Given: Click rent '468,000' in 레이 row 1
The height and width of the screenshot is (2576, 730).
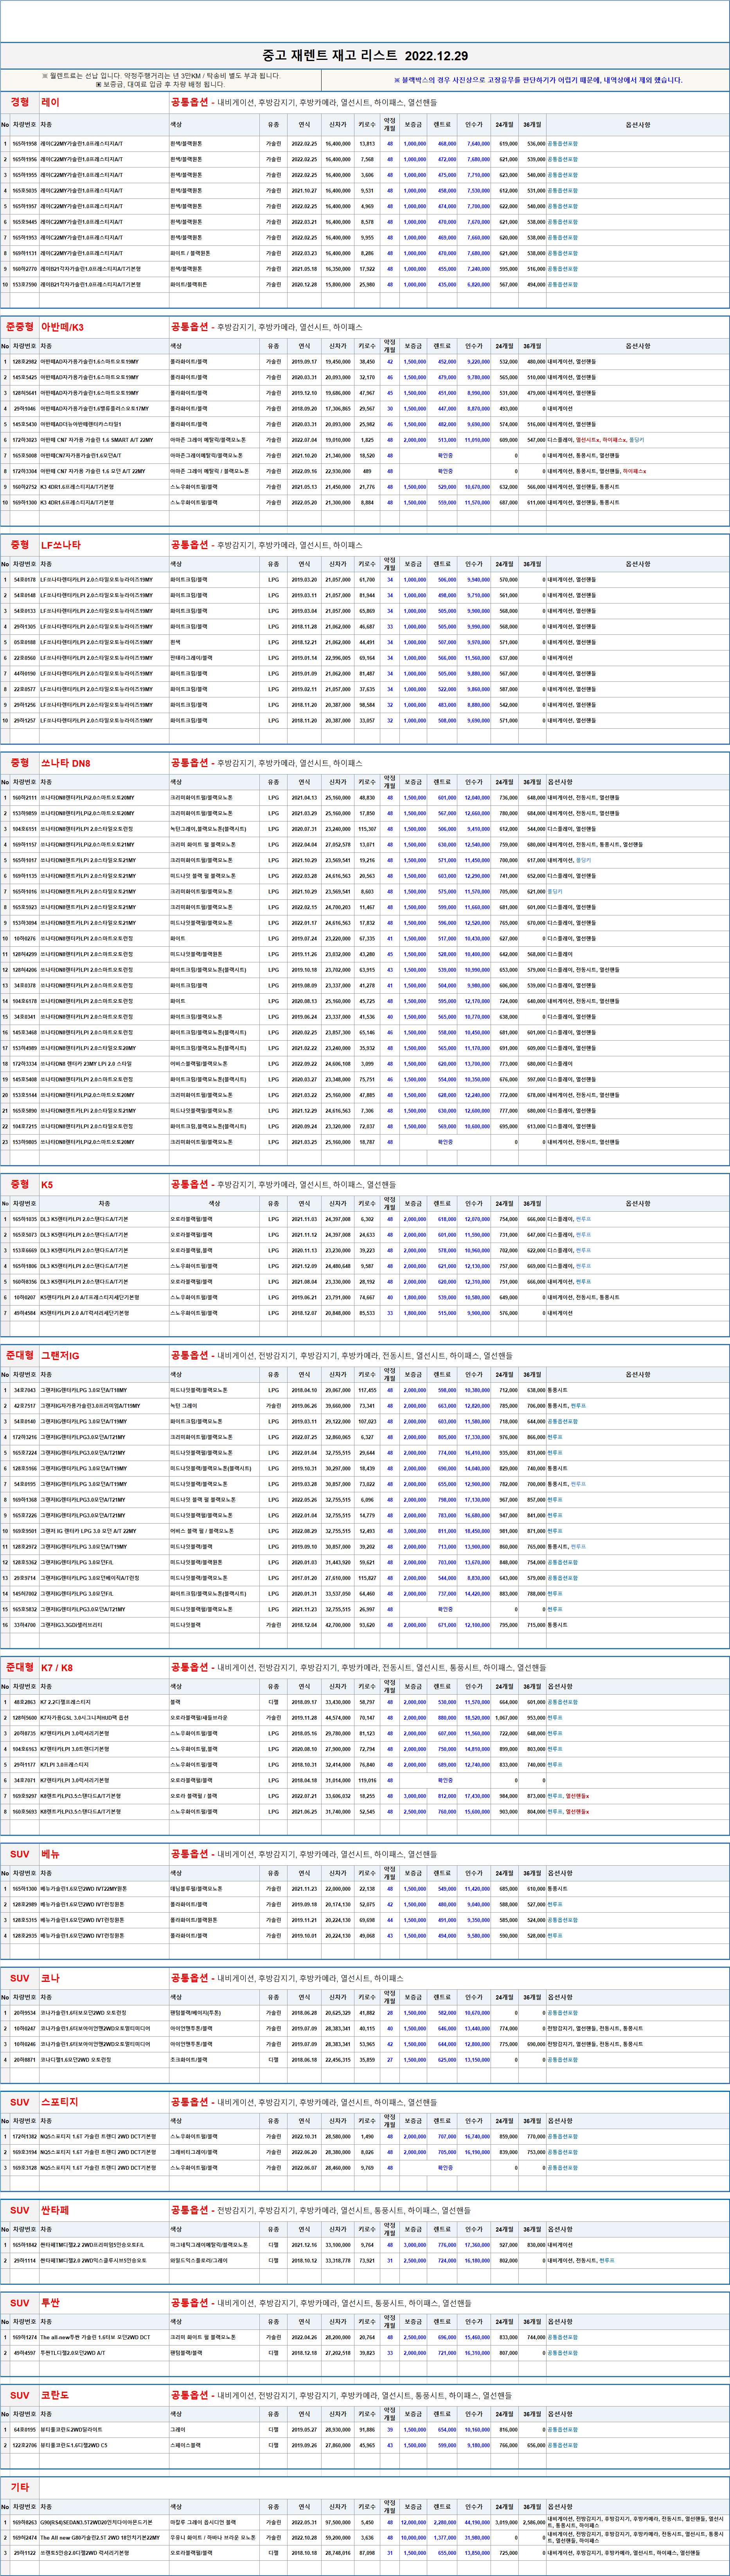Looking at the screenshot, I should click(447, 144).
